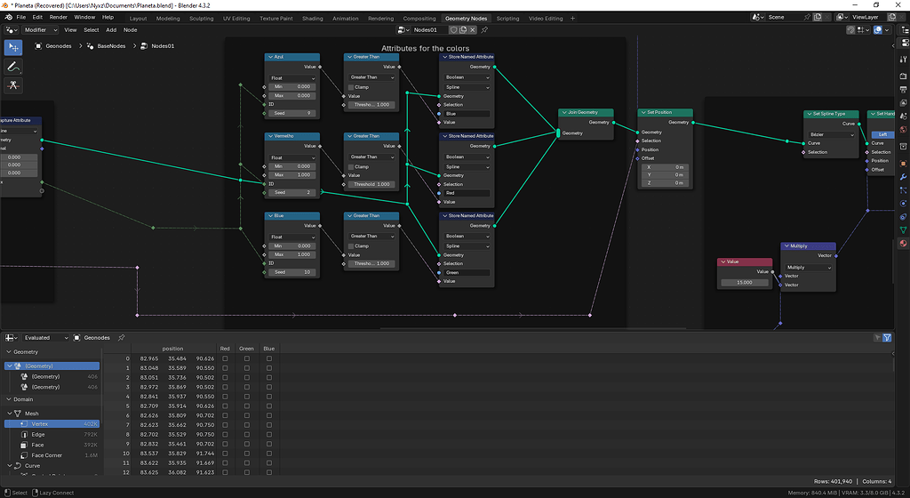The width and height of the screenshot is (910, 498).
Task: Activate the Annotate pencil tool
Action: pyautogui.click(x=13, y=67)
